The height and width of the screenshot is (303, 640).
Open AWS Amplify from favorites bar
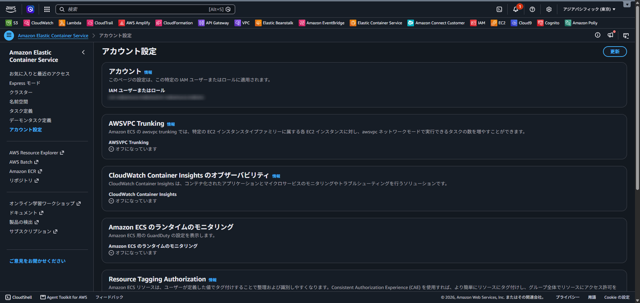[x=134, y=23]
